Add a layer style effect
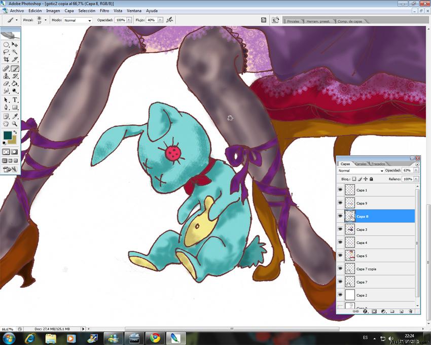This screenshot has height=345, width=431. 365,312
